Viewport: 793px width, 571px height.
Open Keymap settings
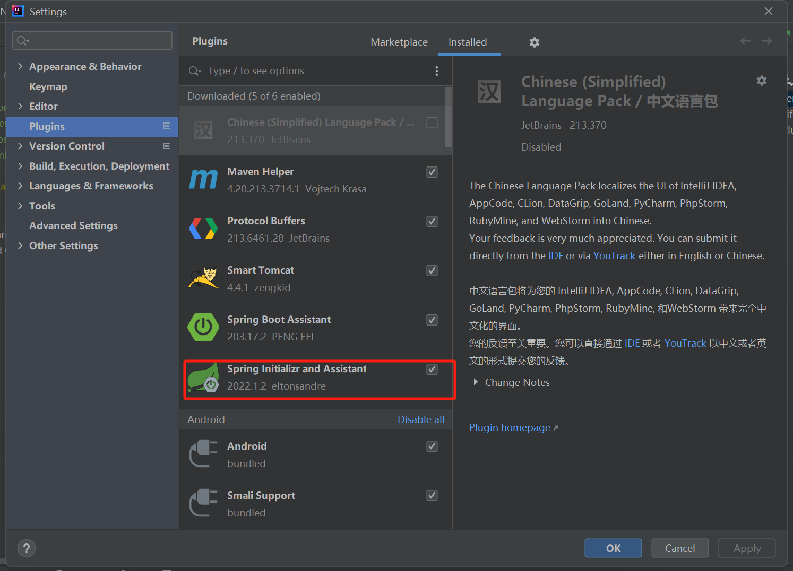point(48,86)
